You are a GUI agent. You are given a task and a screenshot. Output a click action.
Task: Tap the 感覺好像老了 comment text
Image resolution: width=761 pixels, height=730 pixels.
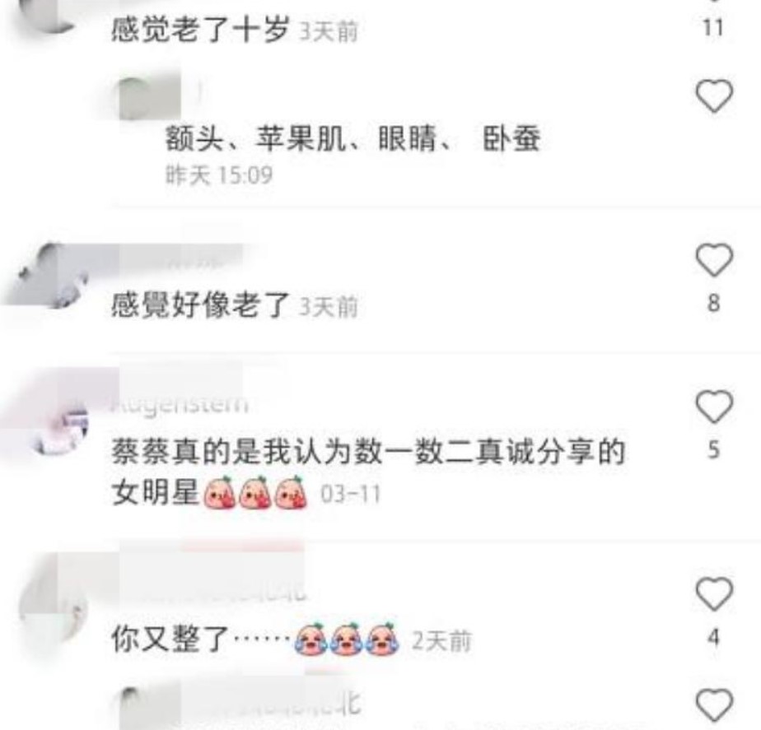coord(200,305)
